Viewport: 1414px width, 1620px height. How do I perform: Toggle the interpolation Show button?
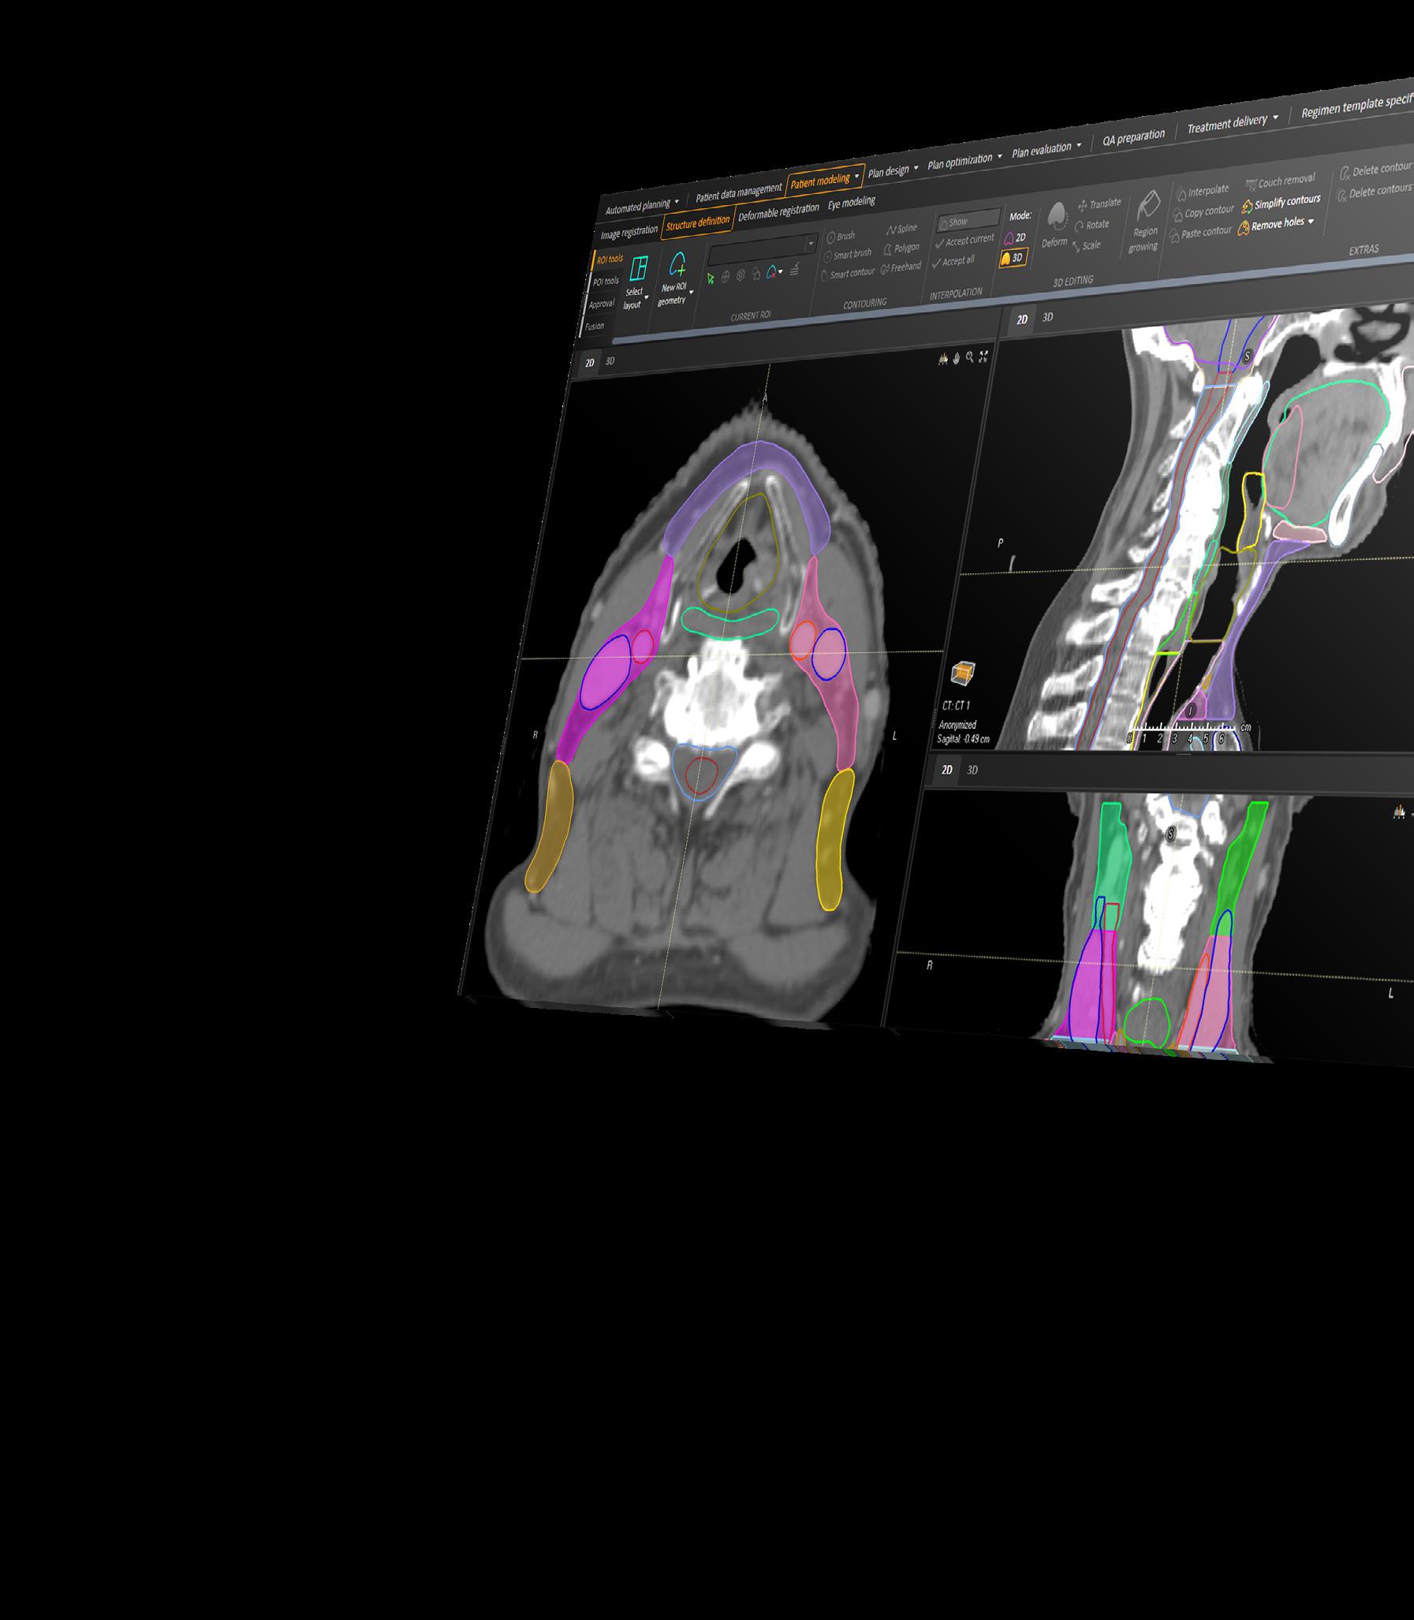pos(968,220)
